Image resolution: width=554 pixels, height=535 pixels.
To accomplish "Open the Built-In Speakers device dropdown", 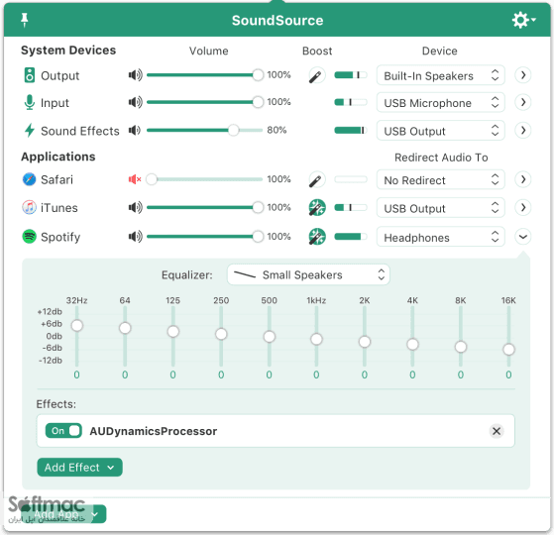I will (x=441, y=75).
